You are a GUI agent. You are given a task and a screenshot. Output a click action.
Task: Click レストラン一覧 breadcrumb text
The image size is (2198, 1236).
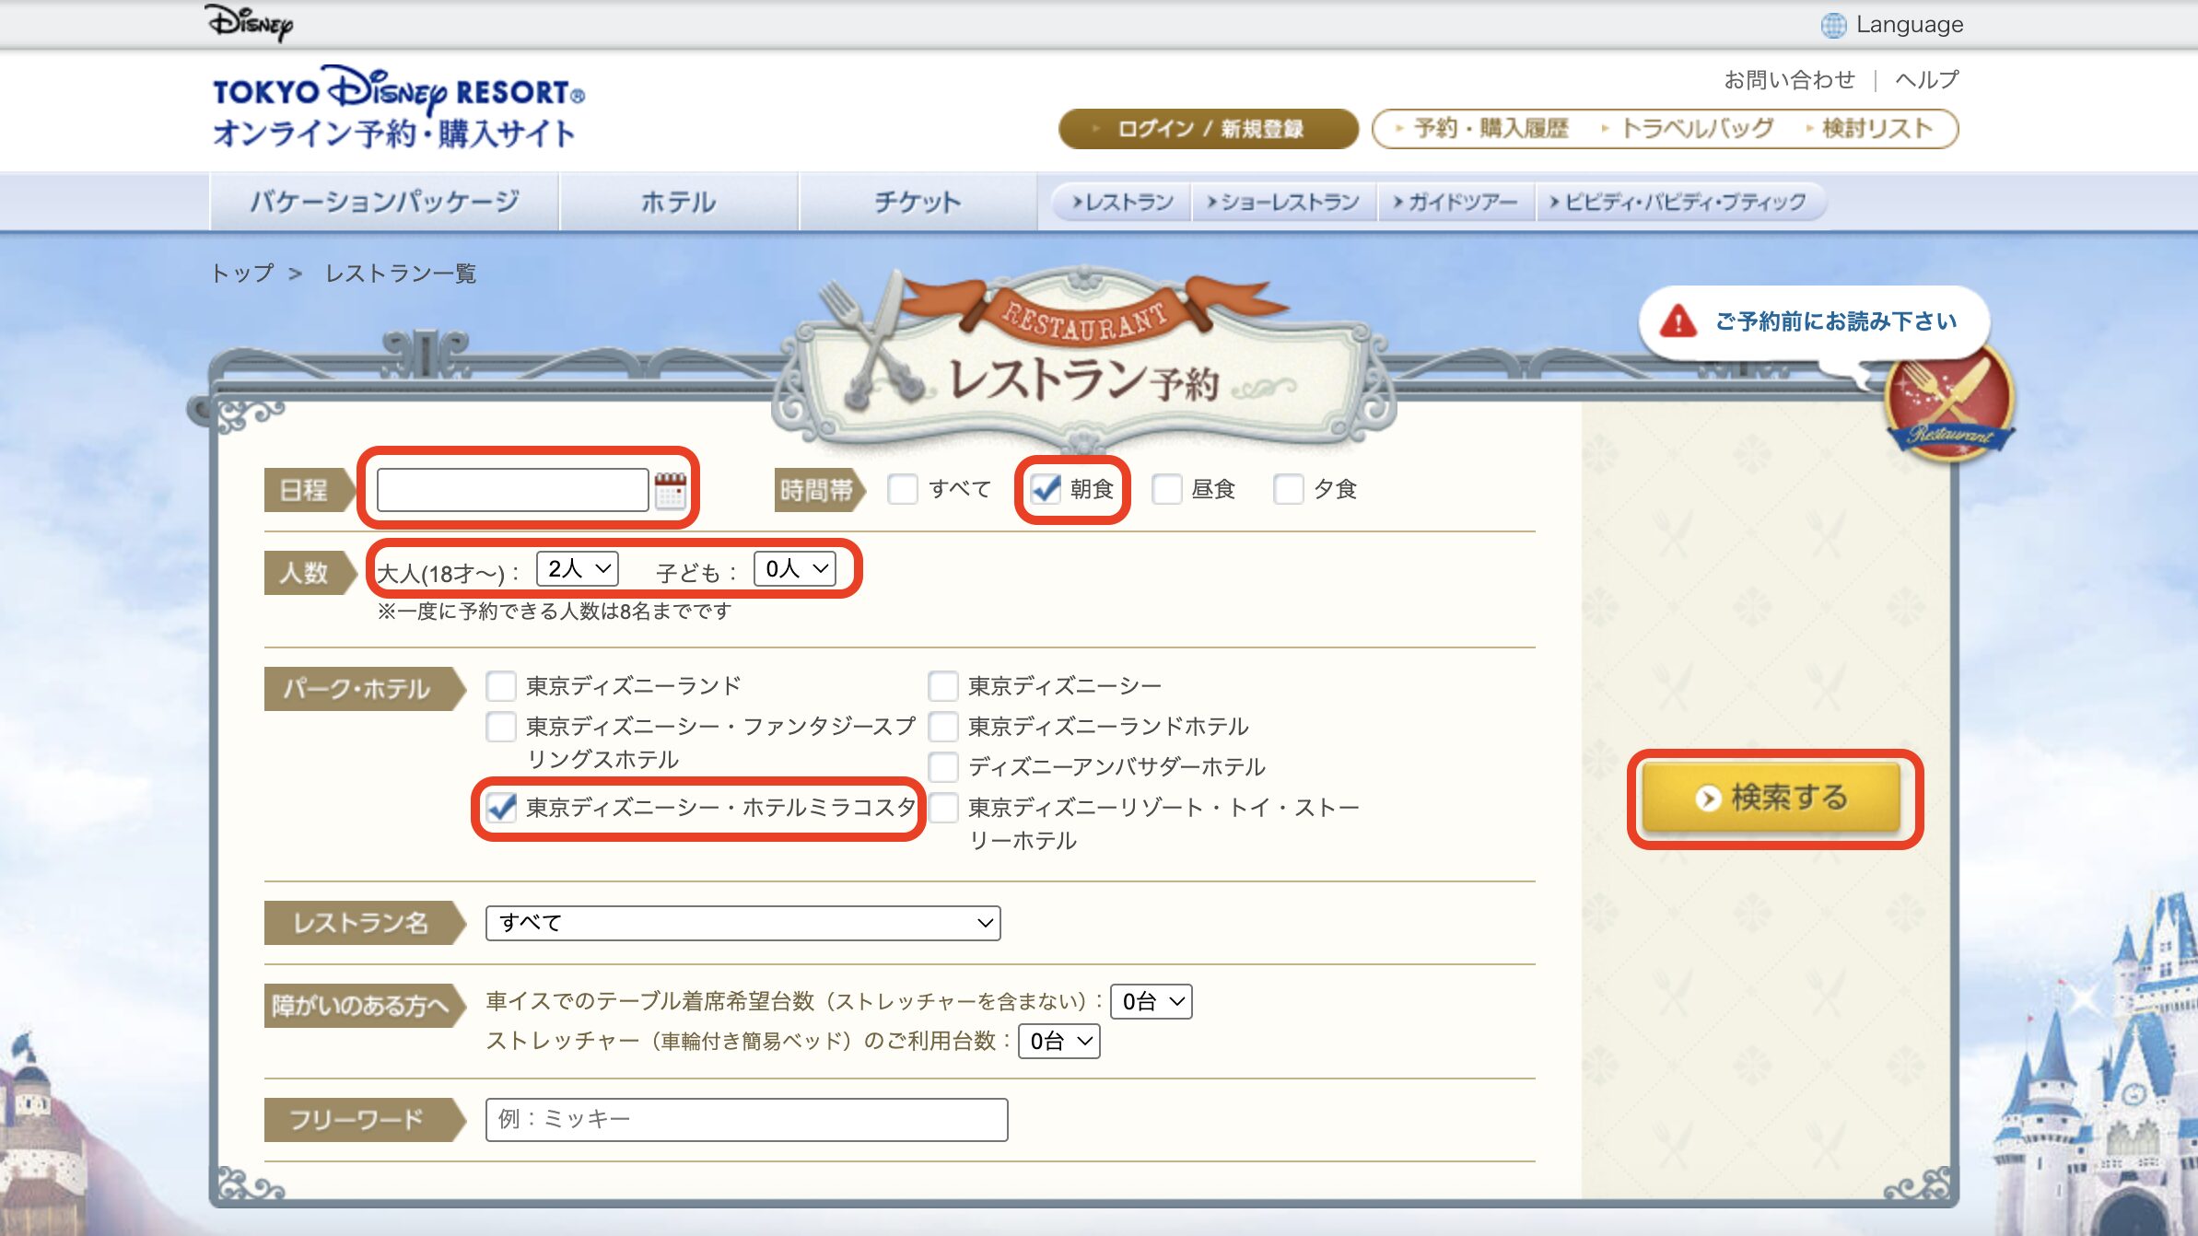point(401,274)
